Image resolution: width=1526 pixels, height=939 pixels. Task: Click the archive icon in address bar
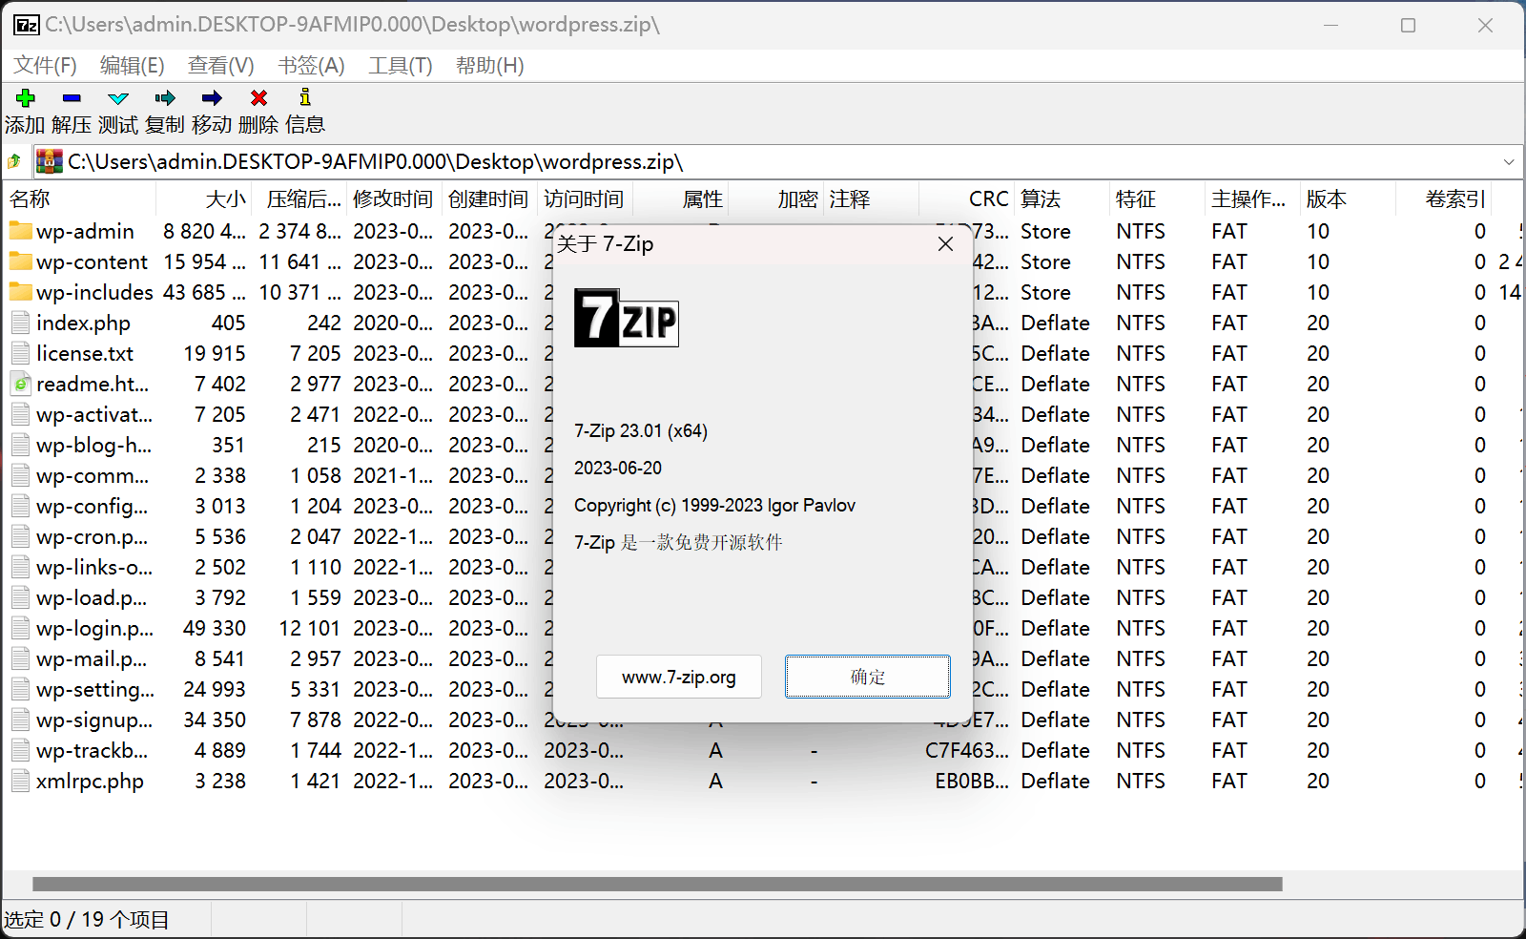click(50, 161)
